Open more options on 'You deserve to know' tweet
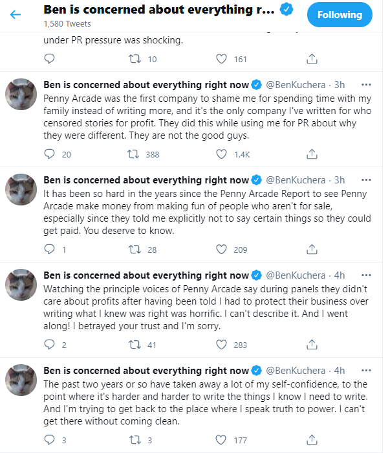 pos(366,180)
